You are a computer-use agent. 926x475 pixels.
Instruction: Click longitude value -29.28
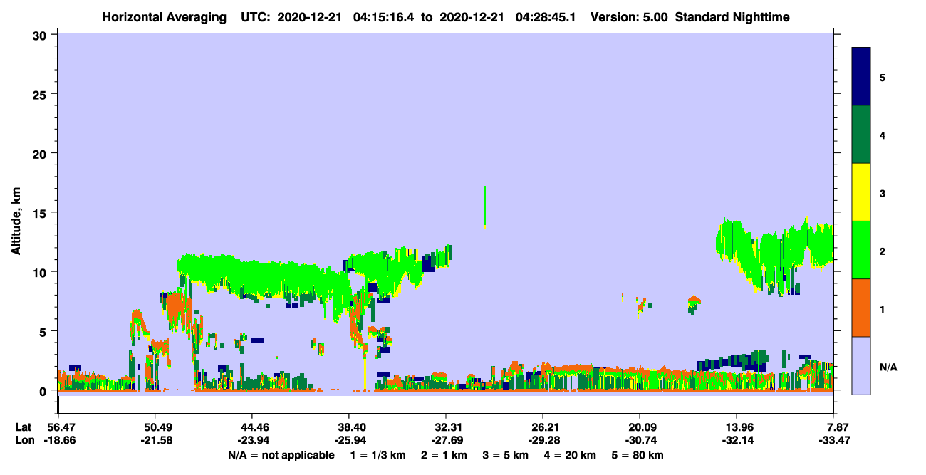[543, 441]
